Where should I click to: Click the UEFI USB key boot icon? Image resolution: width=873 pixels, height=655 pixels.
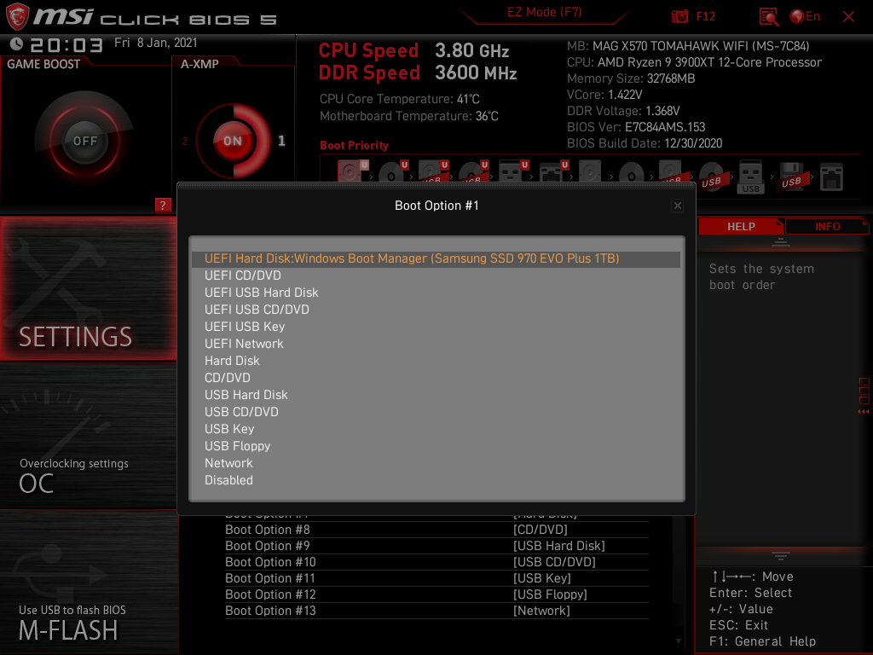point(512,172)
